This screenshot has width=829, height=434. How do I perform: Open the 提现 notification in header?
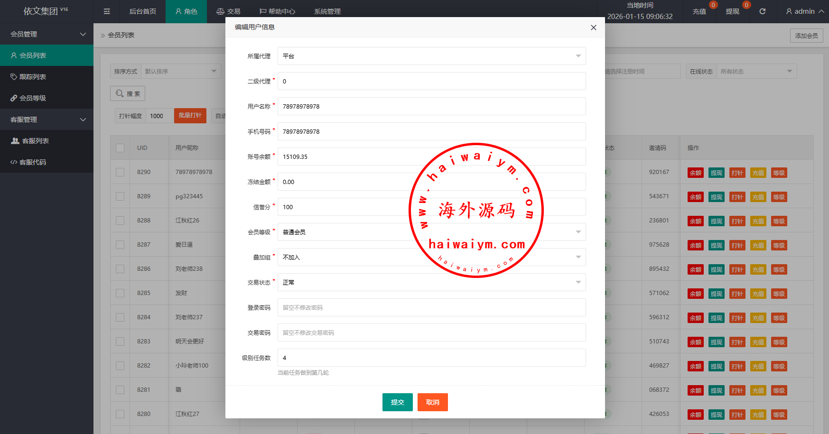pos(732,11)
